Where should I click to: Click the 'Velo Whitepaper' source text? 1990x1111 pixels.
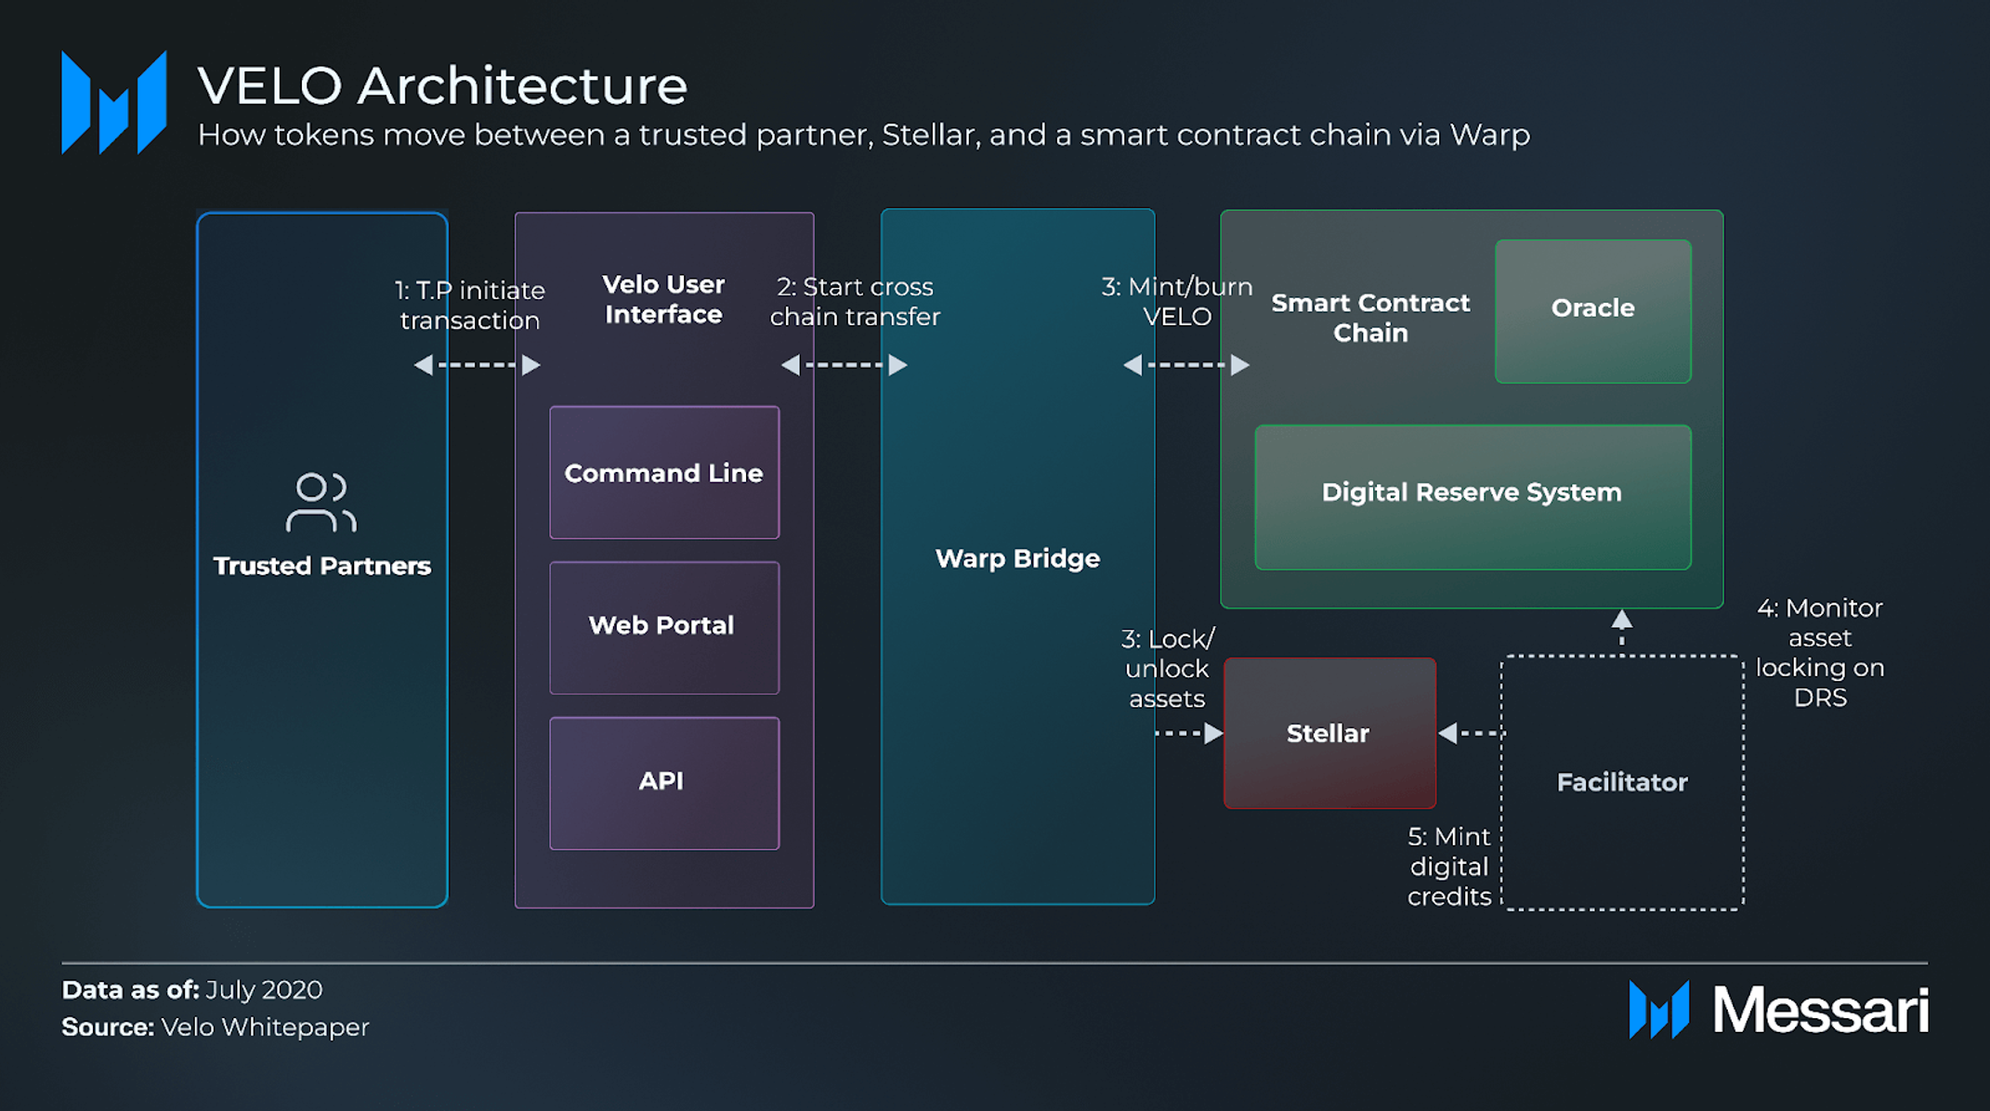click(x=265, y=1027)
